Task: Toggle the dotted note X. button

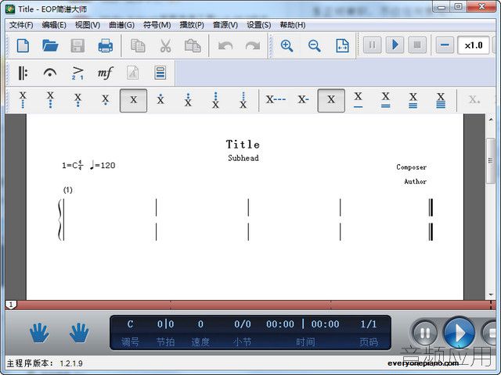Action: [x=474, y=100]
